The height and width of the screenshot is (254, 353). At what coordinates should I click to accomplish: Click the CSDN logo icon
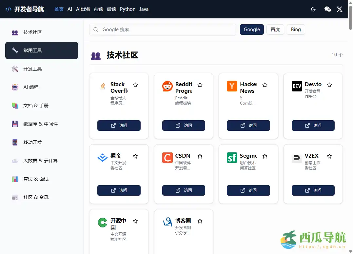pyautogui.click(x=167, y=158)
